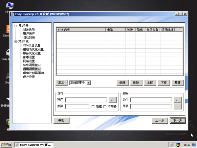Open the 系统部署中 dropdown
The image size is (197, 148).
click(89, 83)
